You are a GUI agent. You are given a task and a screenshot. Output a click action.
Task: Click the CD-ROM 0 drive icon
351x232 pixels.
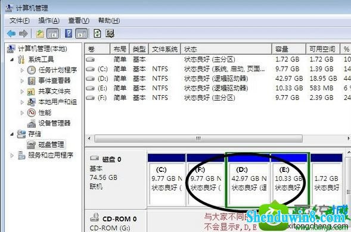[95, 218]
